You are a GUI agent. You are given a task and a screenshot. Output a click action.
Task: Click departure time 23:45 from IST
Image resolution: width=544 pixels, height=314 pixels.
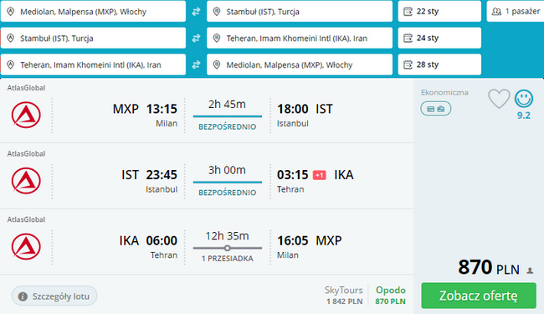(162, 175)
